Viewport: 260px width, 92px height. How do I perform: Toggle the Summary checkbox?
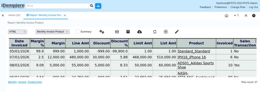point(77,32)
